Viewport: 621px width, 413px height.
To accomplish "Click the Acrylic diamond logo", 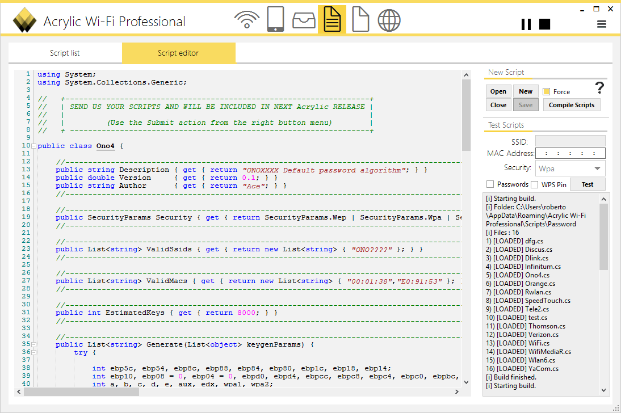I will coord(24,20).
